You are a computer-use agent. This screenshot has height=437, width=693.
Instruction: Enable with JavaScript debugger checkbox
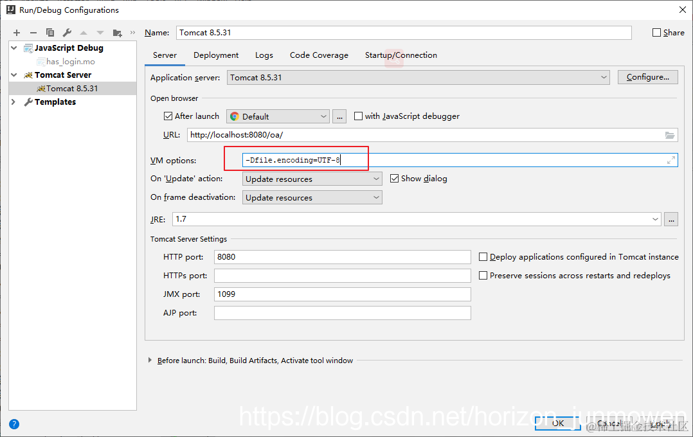coord(359,116)
